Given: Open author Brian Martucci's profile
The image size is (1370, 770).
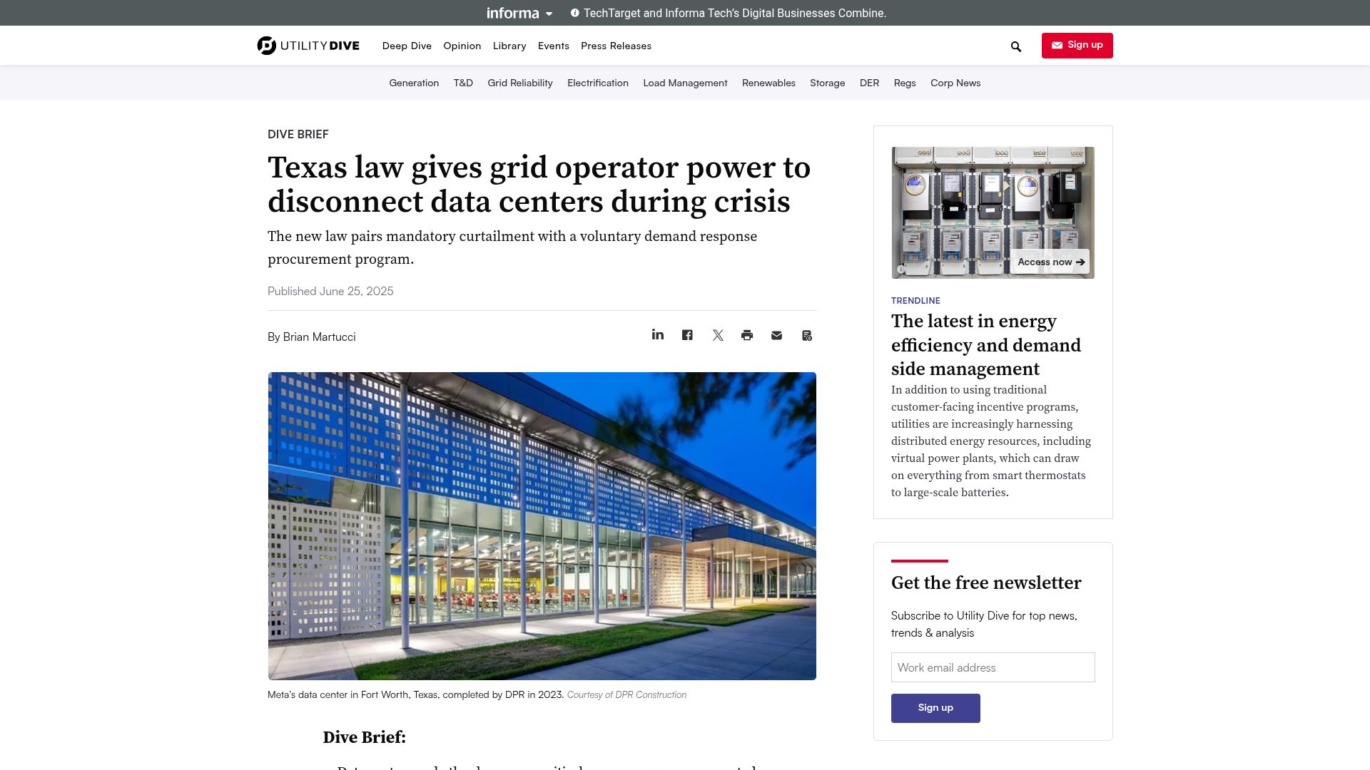Looking at the screenshot, I should (x=319, y=337).
